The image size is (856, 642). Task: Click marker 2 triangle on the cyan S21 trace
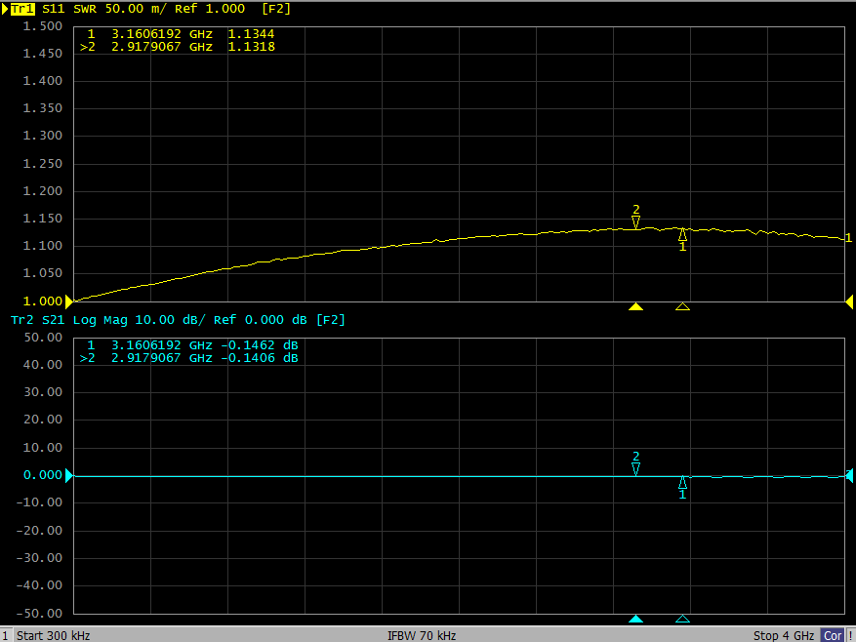[635, 469]
